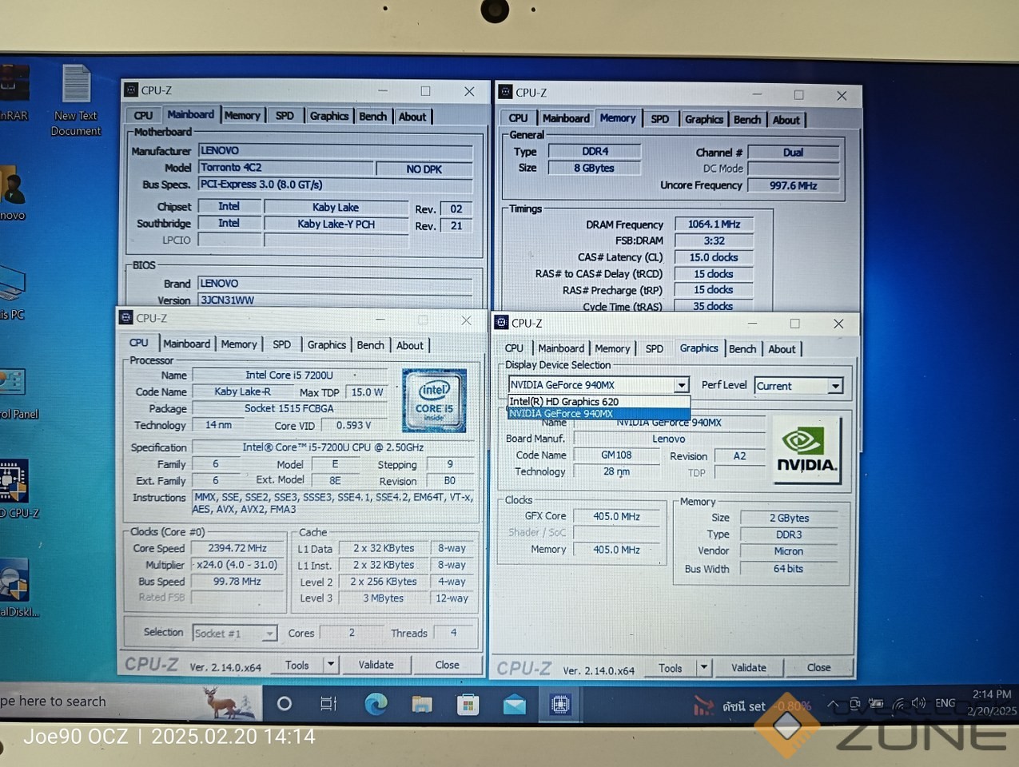Click the volume speaker icon in system tray
1019x767 pixels.
point(918,704)
